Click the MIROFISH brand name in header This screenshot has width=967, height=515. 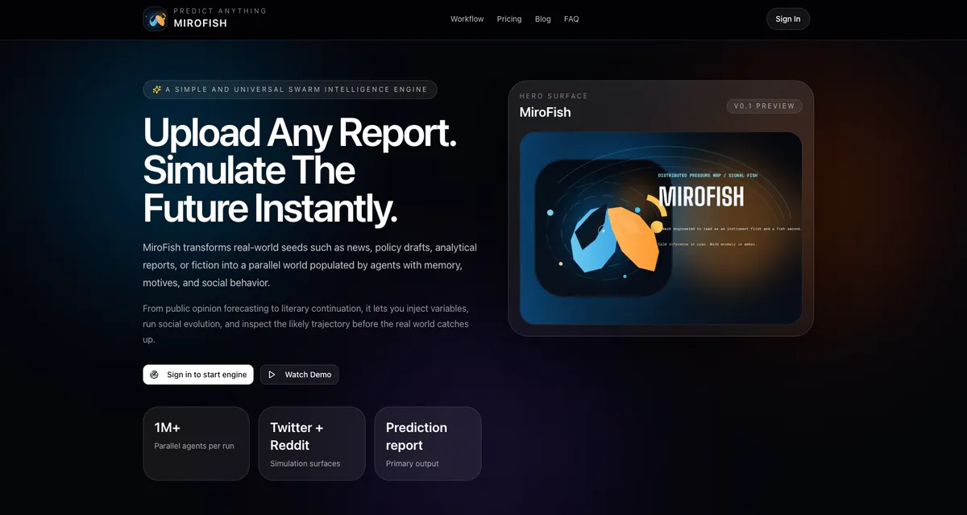coord(201,23)
